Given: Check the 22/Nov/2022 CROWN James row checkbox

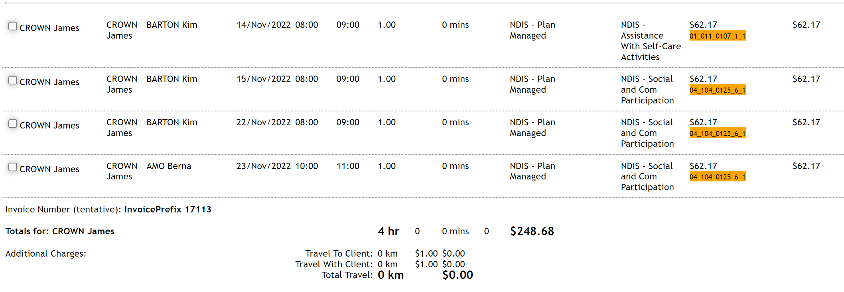Looking at the screenshot, I should (x=13, y=124).
